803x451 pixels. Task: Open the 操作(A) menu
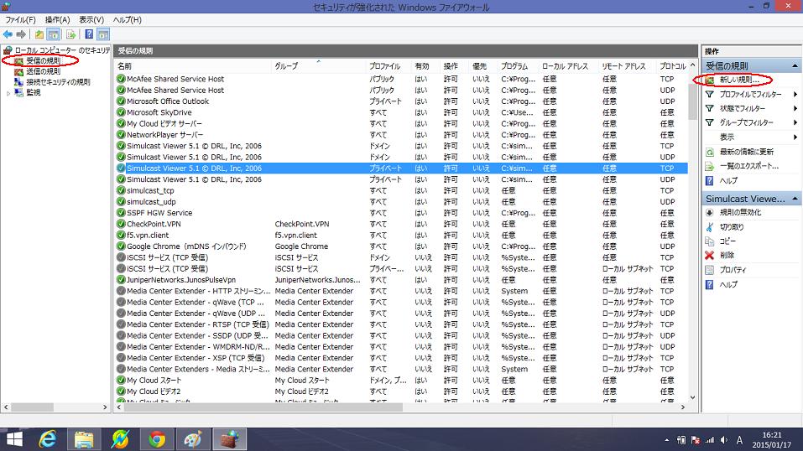coord(57,20)
